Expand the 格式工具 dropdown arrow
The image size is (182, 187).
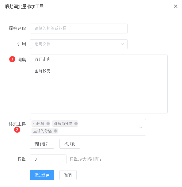(141, 127)
